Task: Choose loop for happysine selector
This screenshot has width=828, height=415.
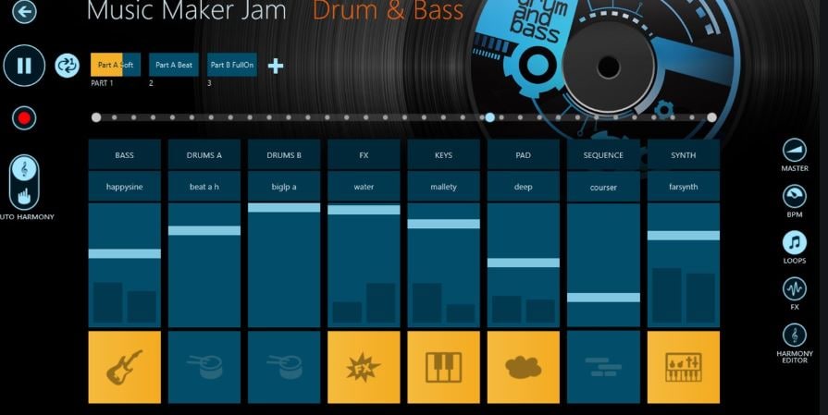Action: tap(125, 186)
